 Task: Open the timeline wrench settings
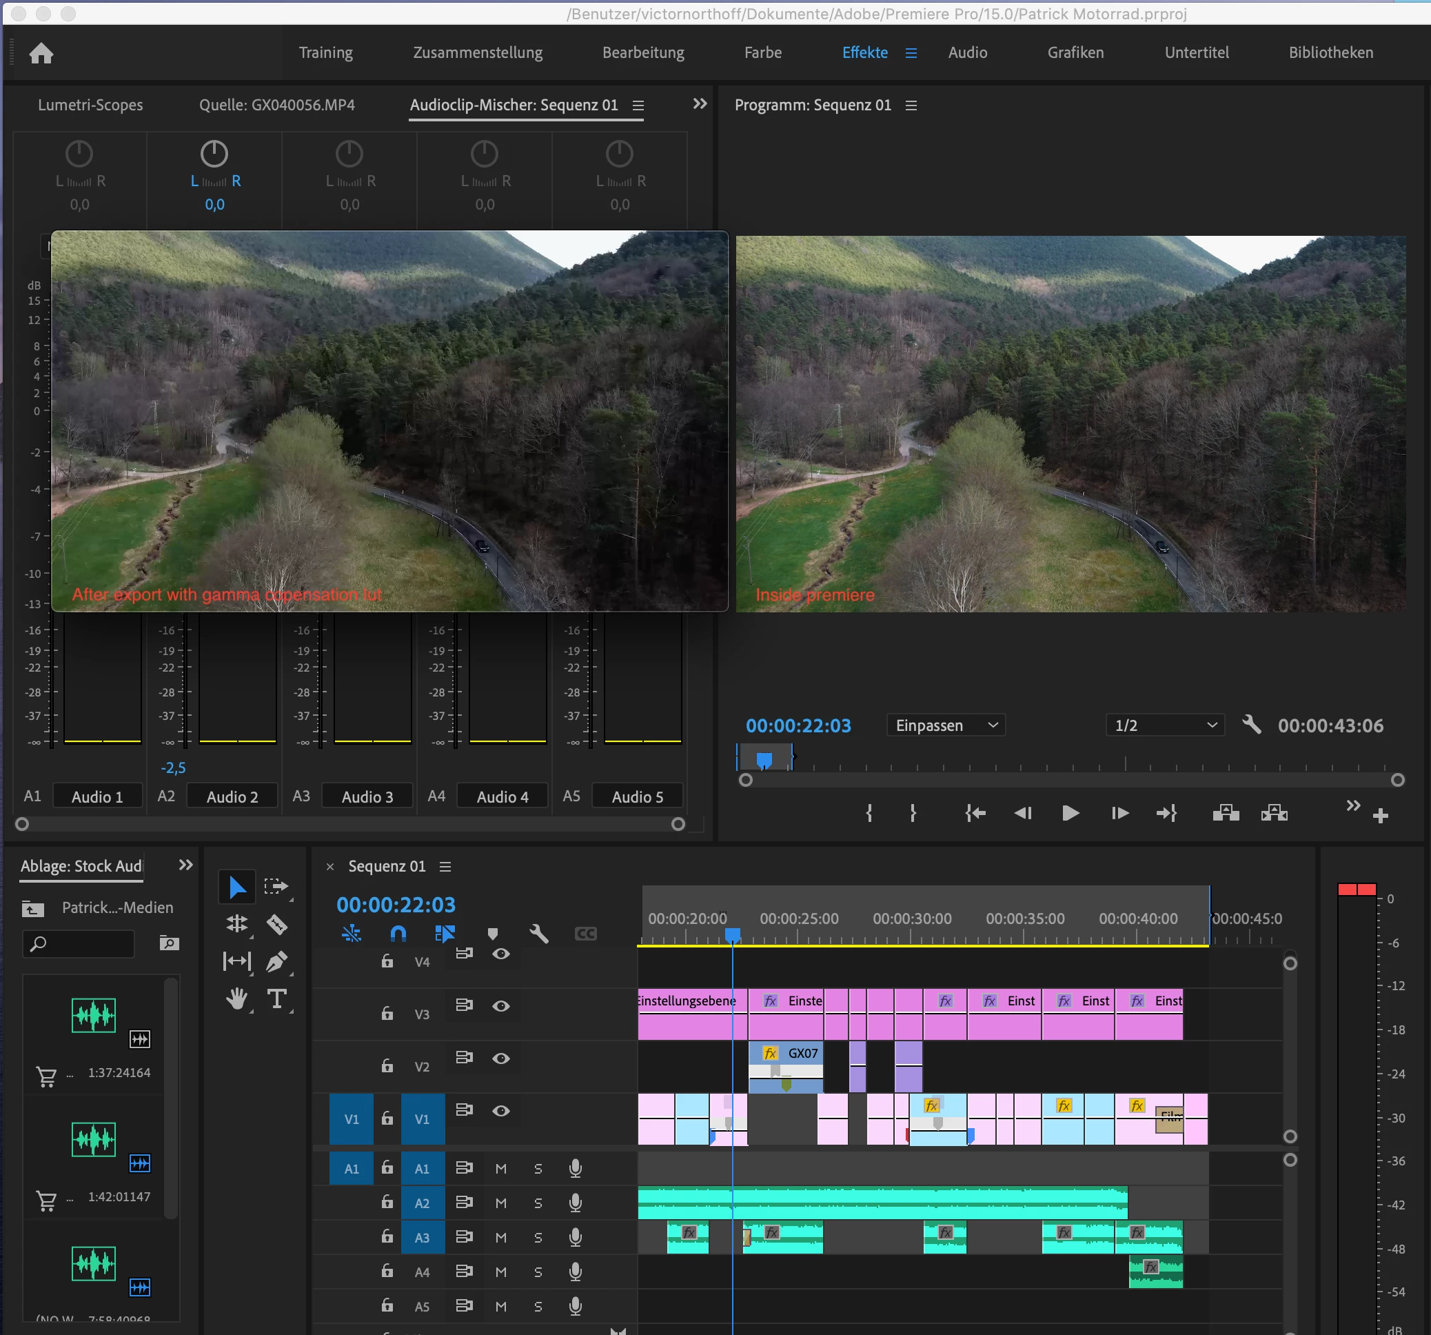(x=538, y=934)
